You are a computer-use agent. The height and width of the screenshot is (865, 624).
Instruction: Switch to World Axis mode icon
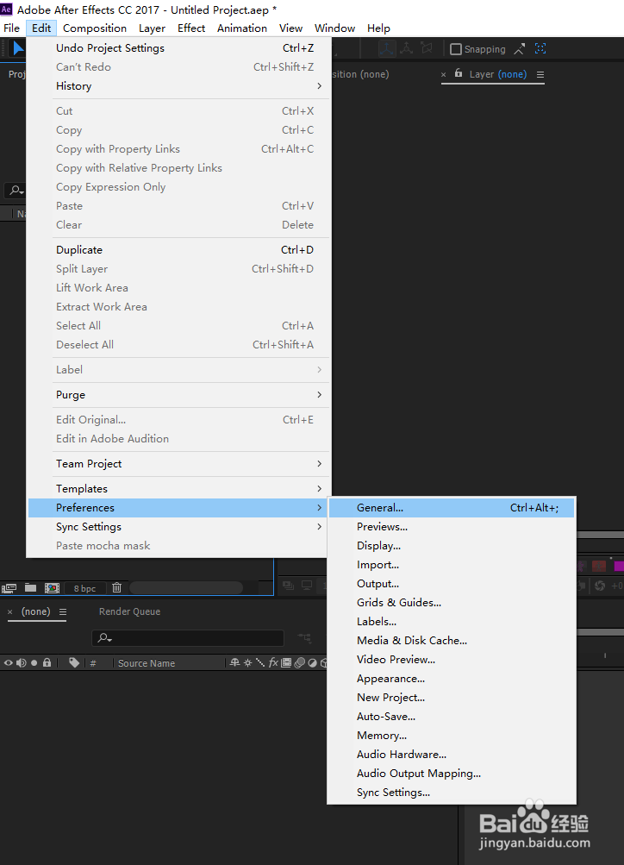tap(406, 48)
